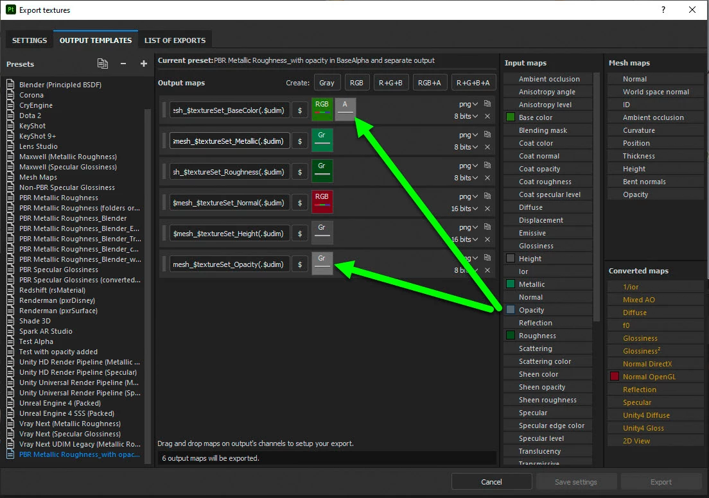Duplicate the Metallic output map
This screenshot has height=498, width=709.
point(487,134)
